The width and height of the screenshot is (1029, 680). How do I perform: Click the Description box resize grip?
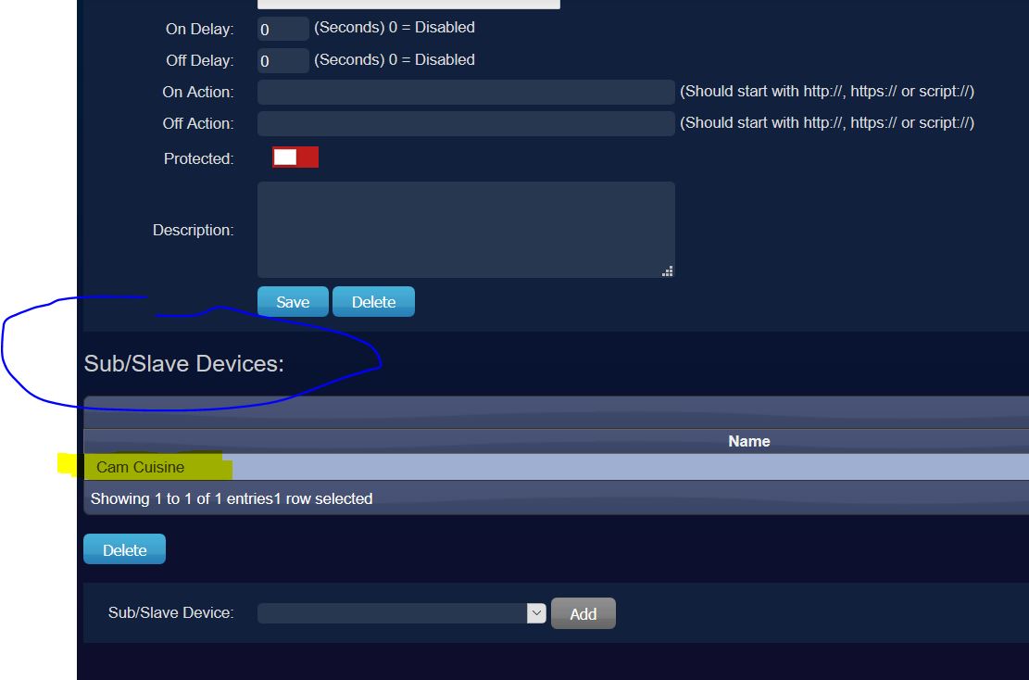click(667, 271)
